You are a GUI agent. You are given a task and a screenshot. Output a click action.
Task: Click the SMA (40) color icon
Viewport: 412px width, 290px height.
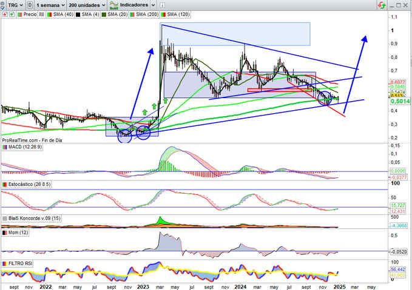point(49,15)
